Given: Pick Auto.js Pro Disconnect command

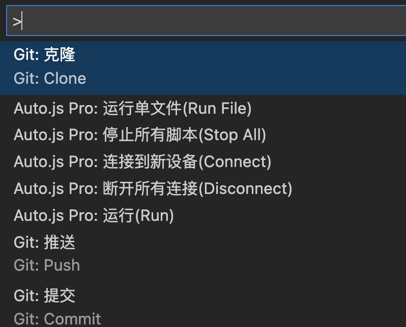Looking at the screenshot, I should click(153, 189).
